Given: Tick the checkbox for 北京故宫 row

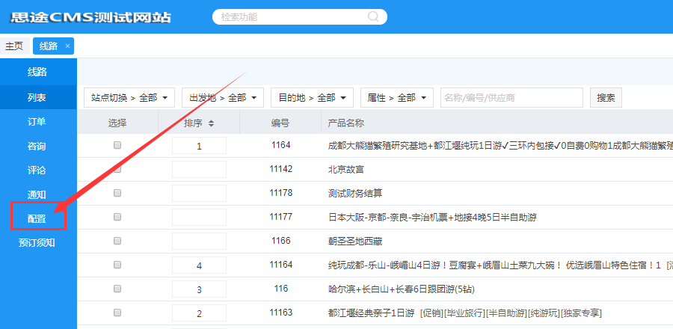Looking at the screenshot, I should point(117,169).
